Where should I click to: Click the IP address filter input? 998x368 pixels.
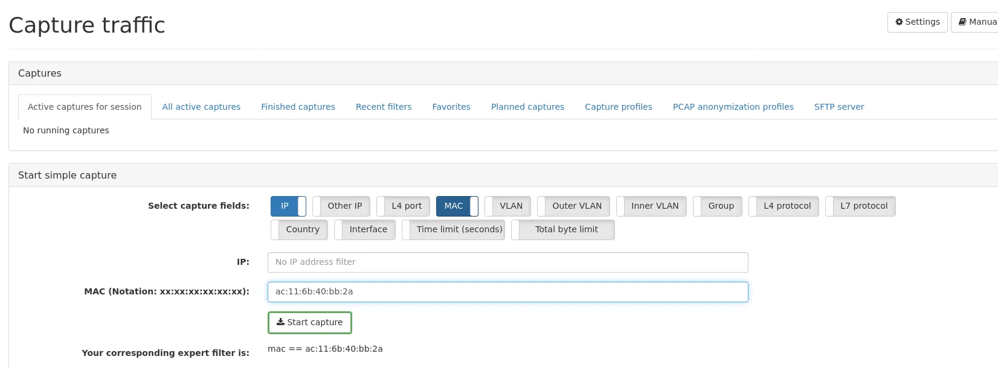tap(507, 262)
